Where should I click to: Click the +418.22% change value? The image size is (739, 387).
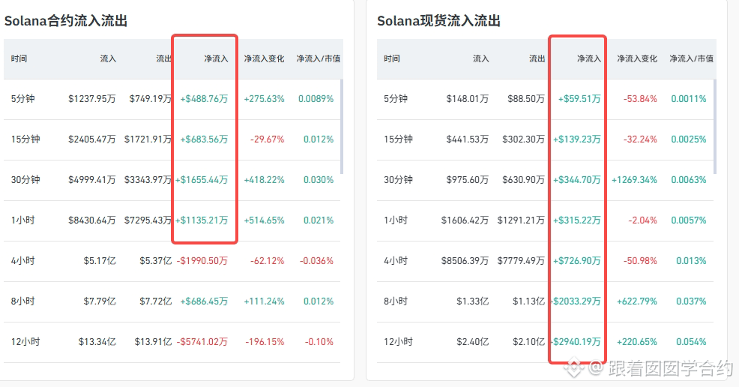click(x=264, y=180)
